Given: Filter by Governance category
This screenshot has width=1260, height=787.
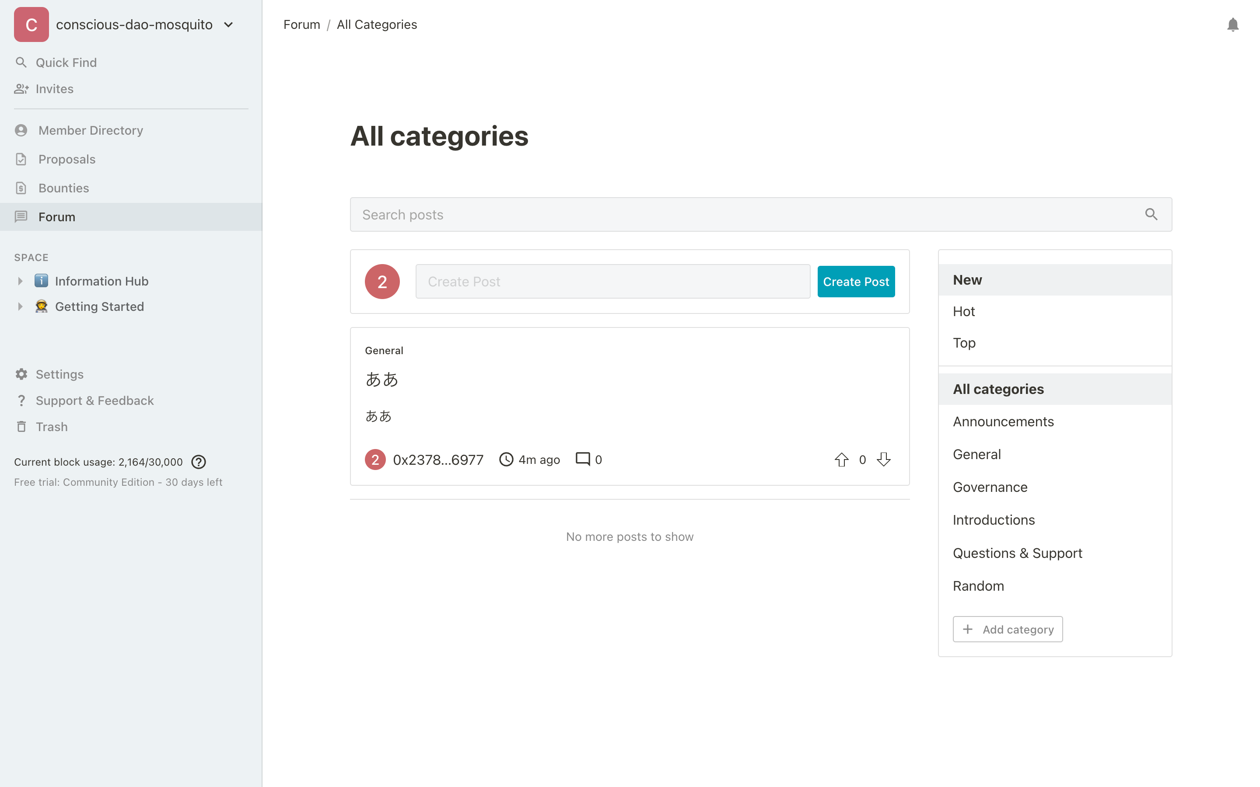Looking at the screenshot, I should pyautogui.click(x=1055, y=487).
